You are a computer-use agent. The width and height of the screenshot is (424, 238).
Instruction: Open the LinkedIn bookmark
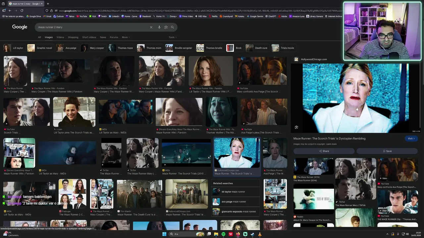(x=114, y=16)
